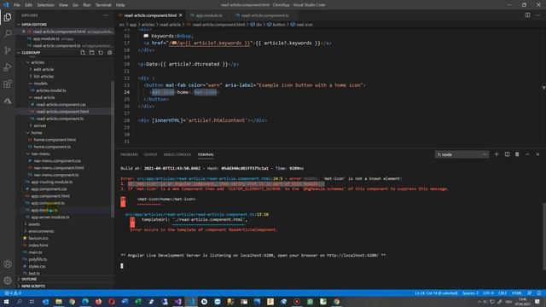Open Explorer more actions ellipsis

106,15
